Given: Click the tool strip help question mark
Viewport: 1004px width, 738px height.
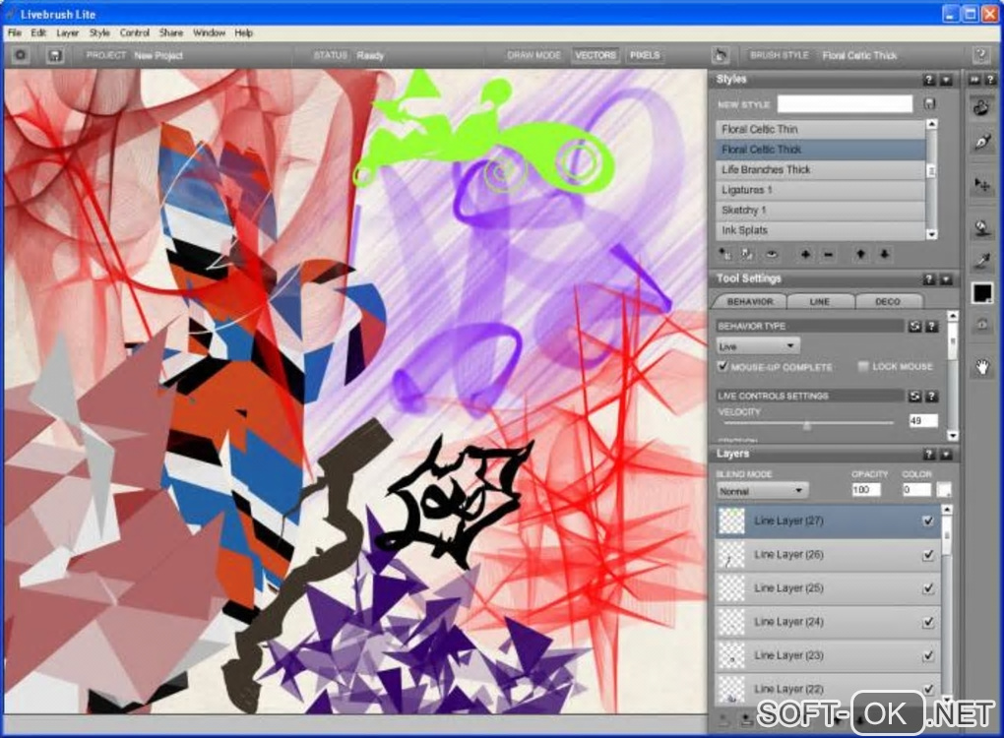Looking at the screenshot, I should click(990, 80).
